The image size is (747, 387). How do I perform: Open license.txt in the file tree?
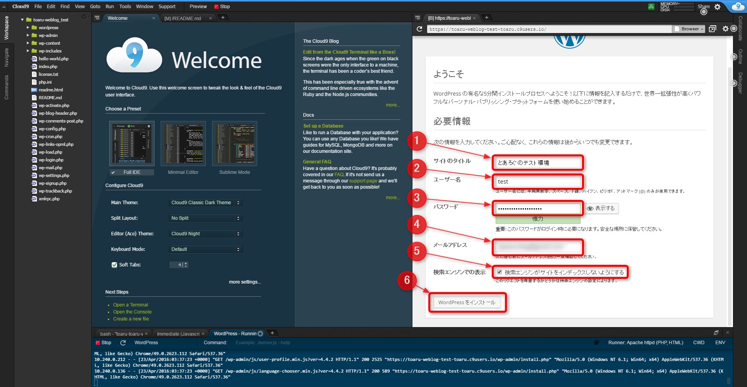click(x=48, y=74)
